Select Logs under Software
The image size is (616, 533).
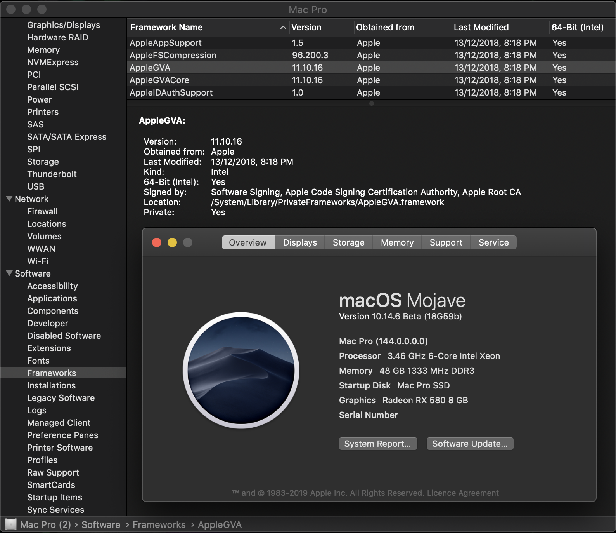click(37, 410)
